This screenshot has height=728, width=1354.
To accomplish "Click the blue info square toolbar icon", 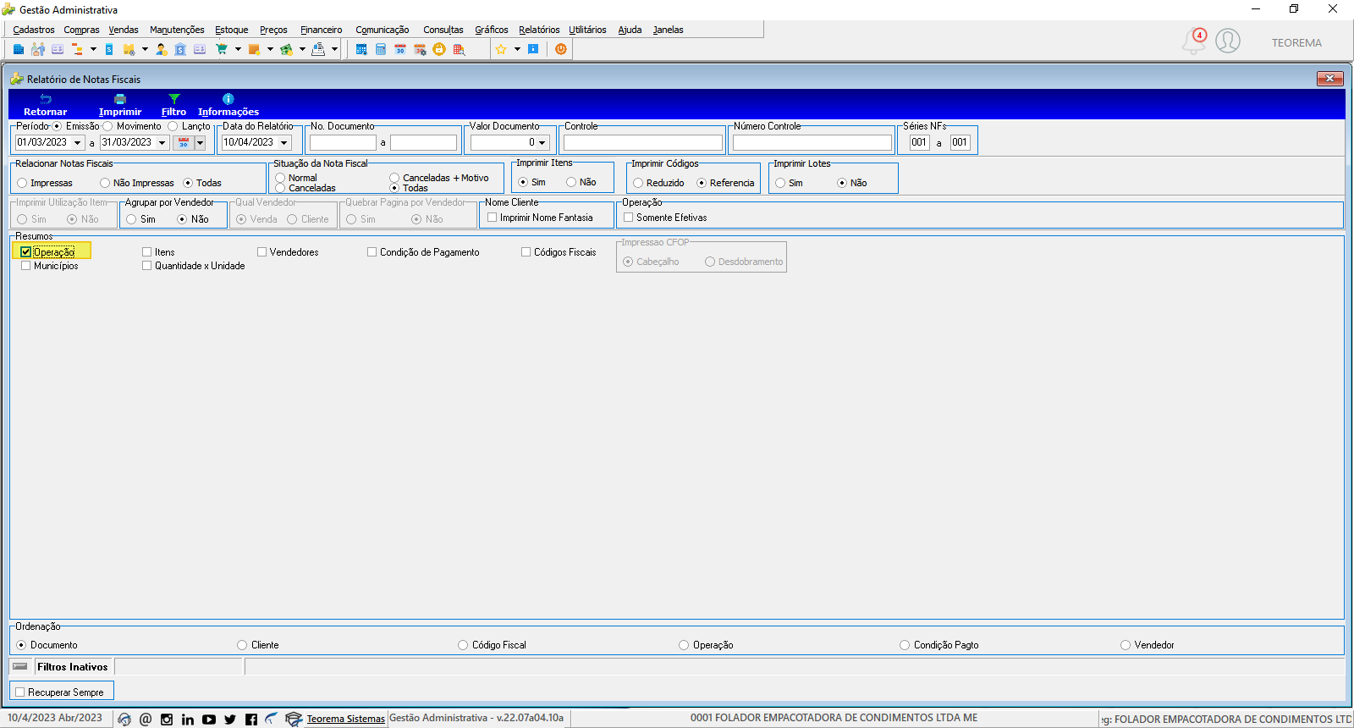I will point(533,49).
